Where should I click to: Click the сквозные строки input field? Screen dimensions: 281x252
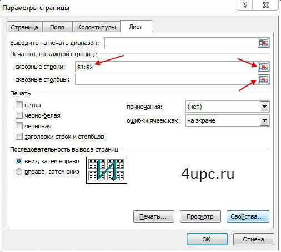point(166,67)
